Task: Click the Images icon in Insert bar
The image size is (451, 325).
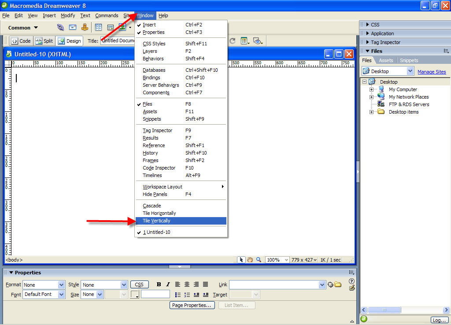Action: 122,27
